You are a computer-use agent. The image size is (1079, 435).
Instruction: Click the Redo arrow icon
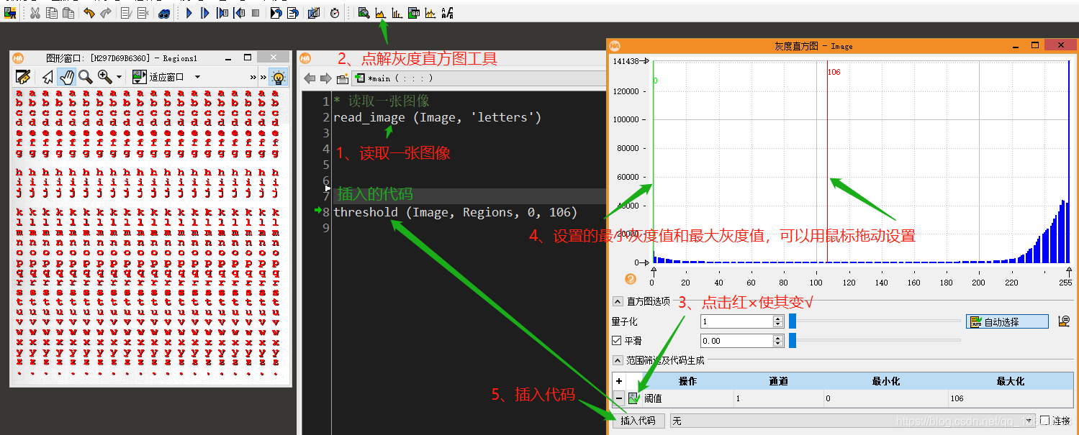click(x=105, y=13)
